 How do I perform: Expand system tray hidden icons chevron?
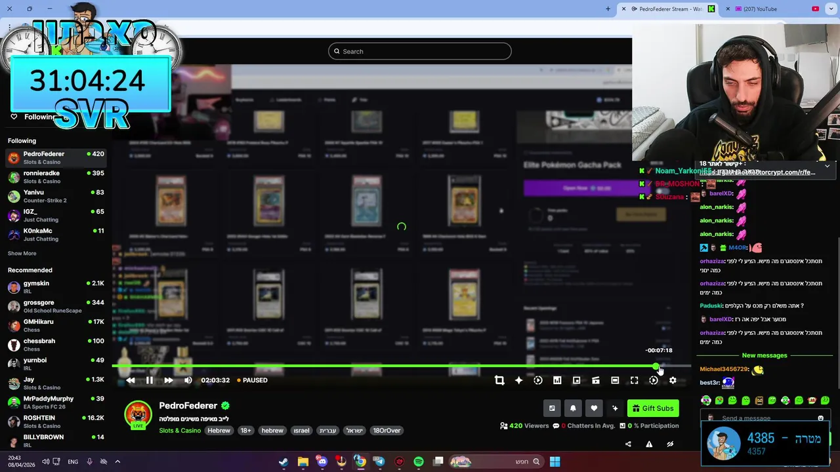[x=117, y=462]
